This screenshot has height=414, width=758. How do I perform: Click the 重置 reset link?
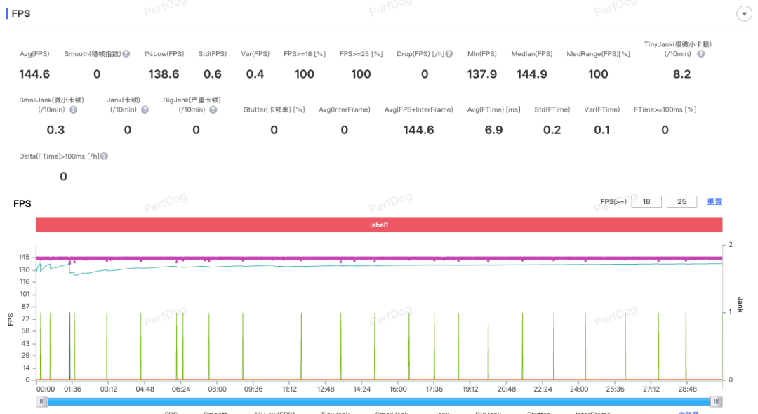point(714,201)
